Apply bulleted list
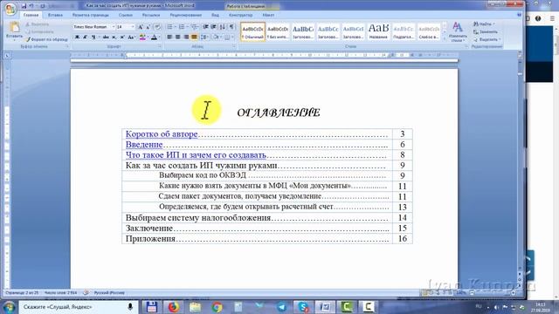The height and width of the screenshot is (314, 559). coord(169,27)
